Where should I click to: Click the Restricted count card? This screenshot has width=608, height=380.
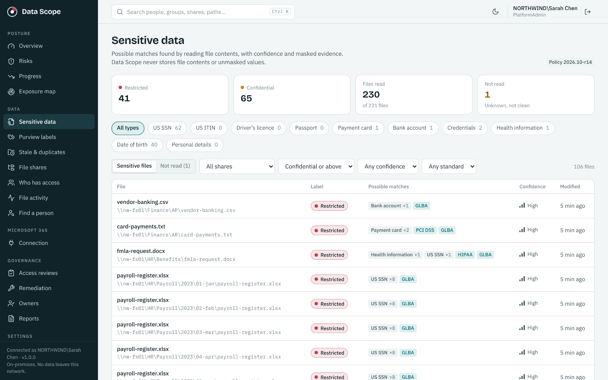coord(170,95)
